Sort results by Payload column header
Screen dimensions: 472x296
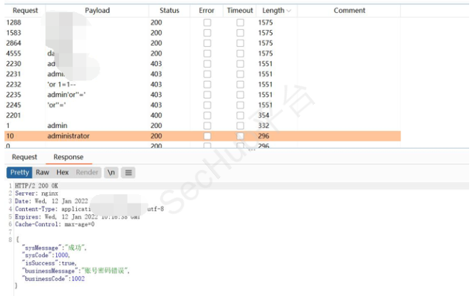(x=97, y=11)
